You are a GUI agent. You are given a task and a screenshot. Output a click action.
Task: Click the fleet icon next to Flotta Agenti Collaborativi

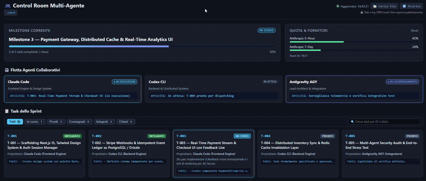click(x=7, y=70)
